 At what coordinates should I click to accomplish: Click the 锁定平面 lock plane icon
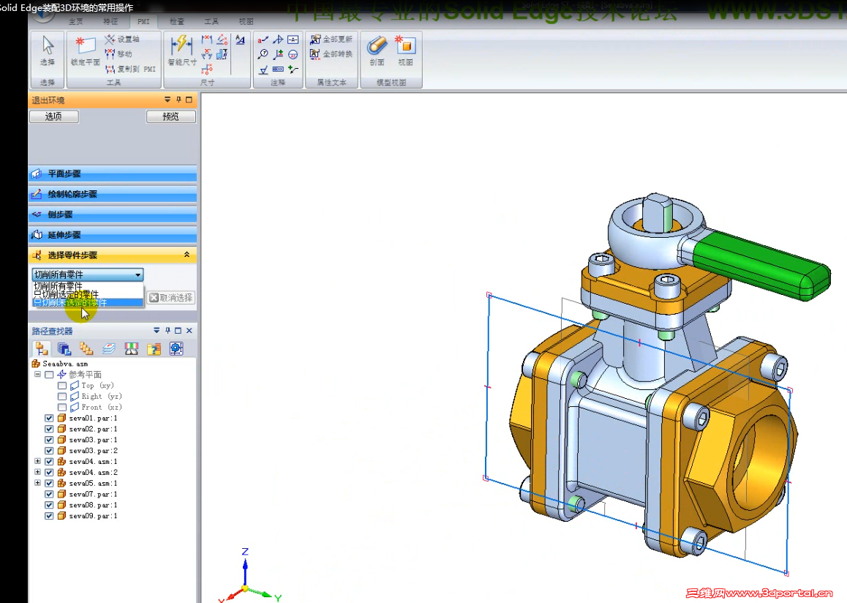pos(86,51)
